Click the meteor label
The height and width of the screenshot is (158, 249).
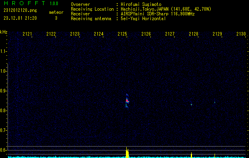coord(56,12)
